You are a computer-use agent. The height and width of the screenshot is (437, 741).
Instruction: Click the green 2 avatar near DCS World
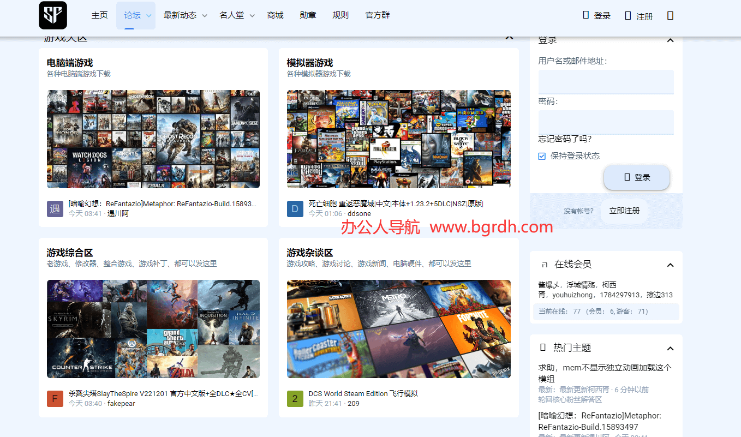[x=295, y=399]
